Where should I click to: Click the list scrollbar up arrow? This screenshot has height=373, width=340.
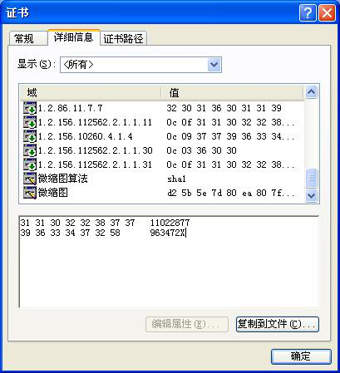pyautogui.click(x=311, y=92)
